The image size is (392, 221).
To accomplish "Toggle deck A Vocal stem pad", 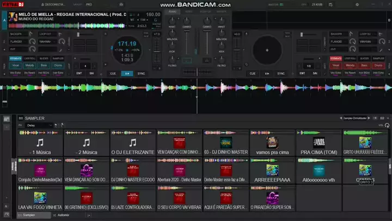I will pyautogui.click(x=15, y=66).
